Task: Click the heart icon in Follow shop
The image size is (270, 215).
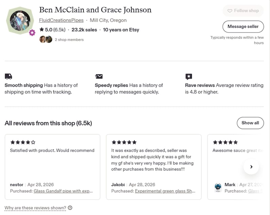Action: [230, 11]
